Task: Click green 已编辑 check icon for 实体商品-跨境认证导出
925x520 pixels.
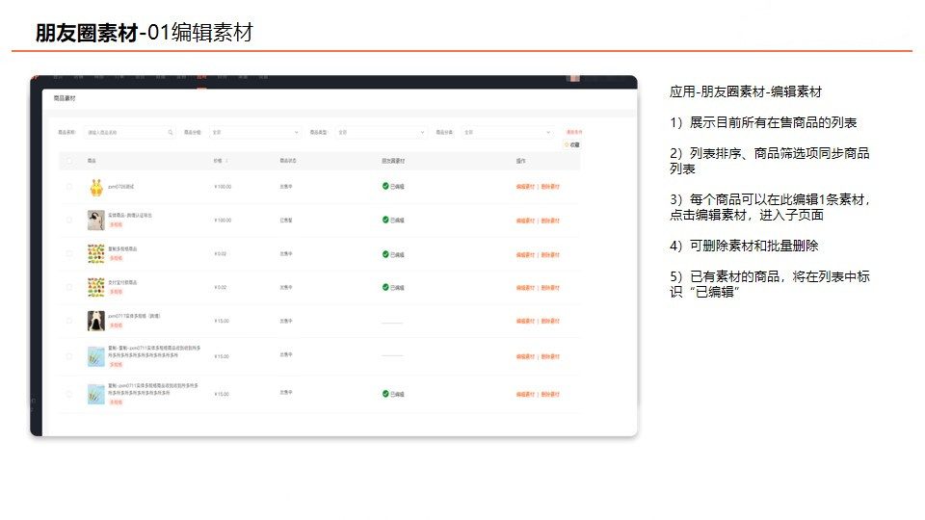Action: click(385, 220)
